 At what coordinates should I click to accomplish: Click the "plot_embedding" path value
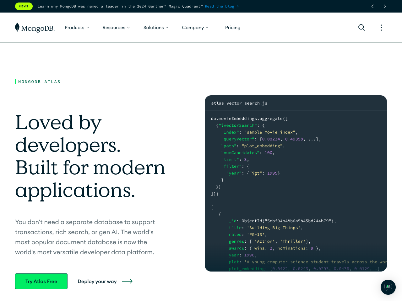point(262,146)
